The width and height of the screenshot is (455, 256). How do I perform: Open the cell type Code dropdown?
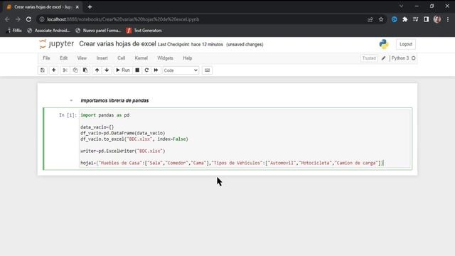181,70
